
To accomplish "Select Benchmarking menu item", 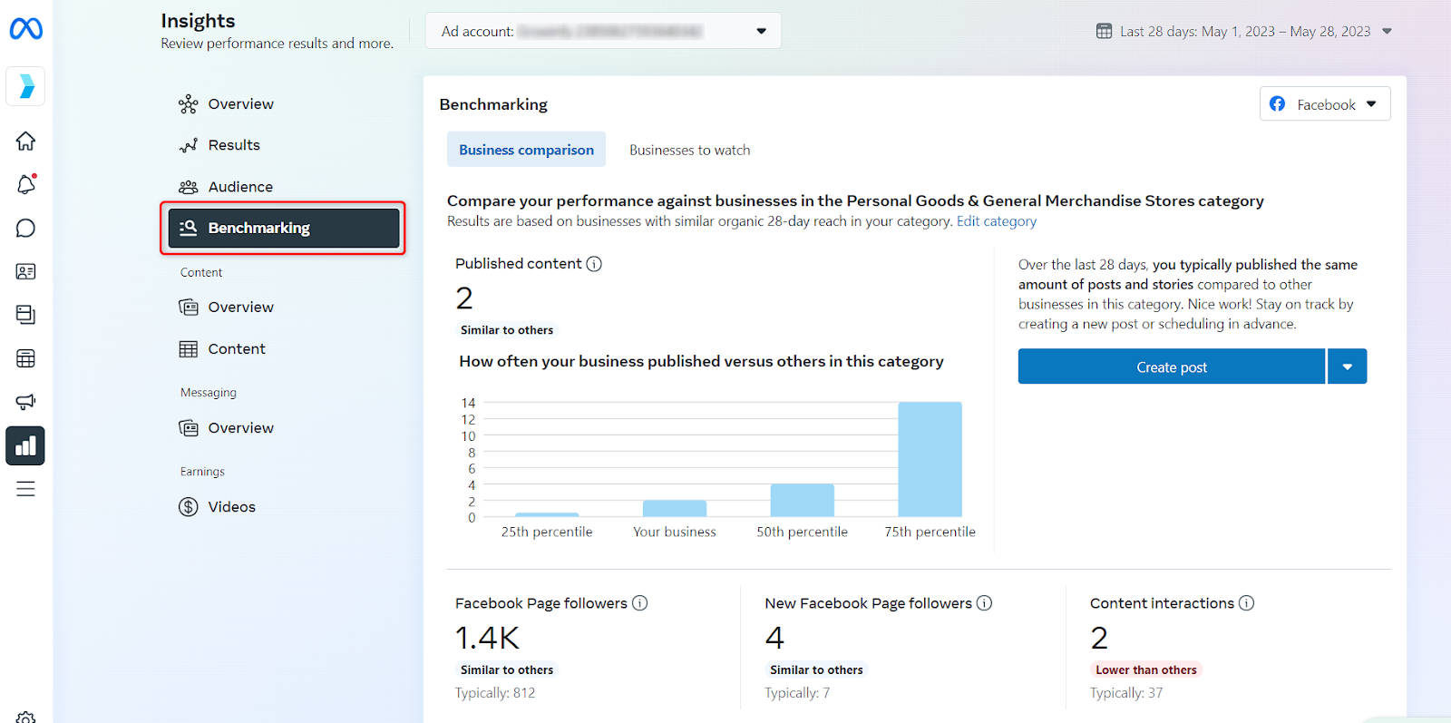I will click(283, 228).
